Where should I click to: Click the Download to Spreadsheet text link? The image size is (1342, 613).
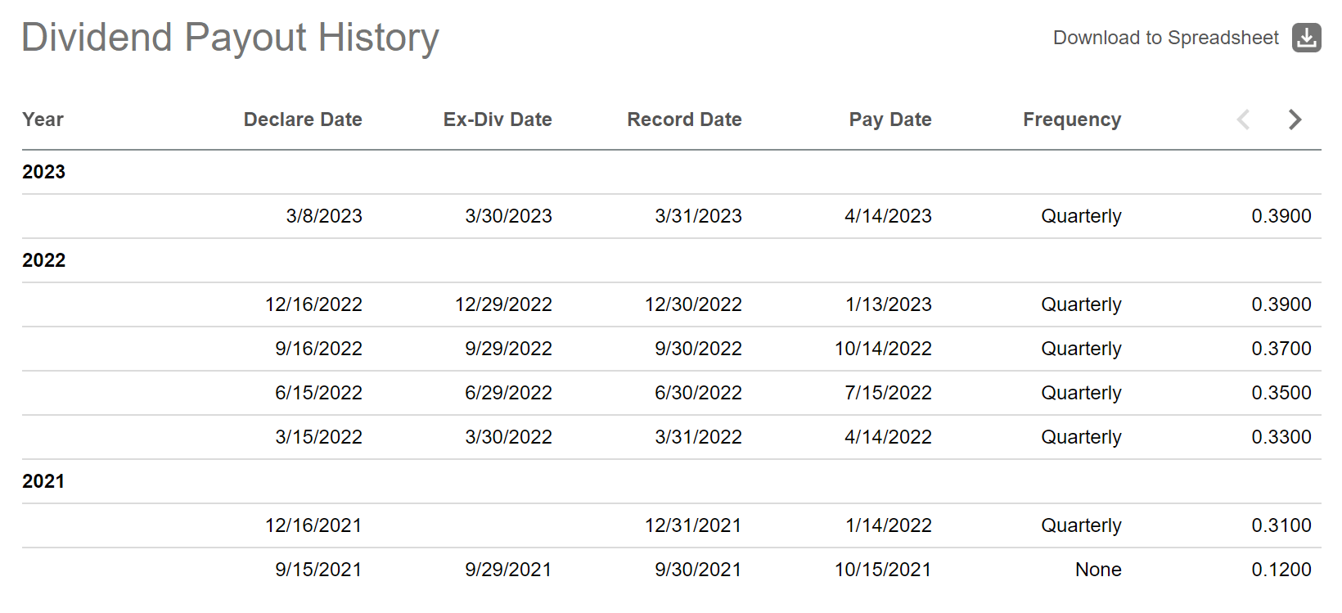tap(1165, 38)
